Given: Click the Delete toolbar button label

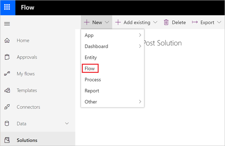Looking at the screenshot, I should pyautogui.click(x=179, y=22).
